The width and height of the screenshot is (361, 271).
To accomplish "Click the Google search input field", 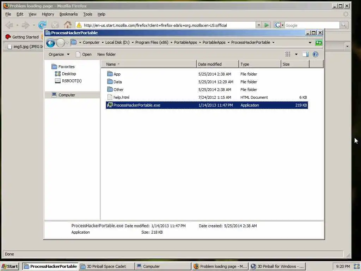I will click(312, 25).
